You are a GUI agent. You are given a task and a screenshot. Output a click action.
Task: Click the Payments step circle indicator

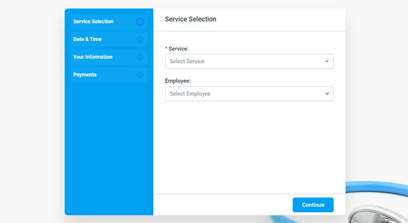pyautogui.click(x=140, y=75)
